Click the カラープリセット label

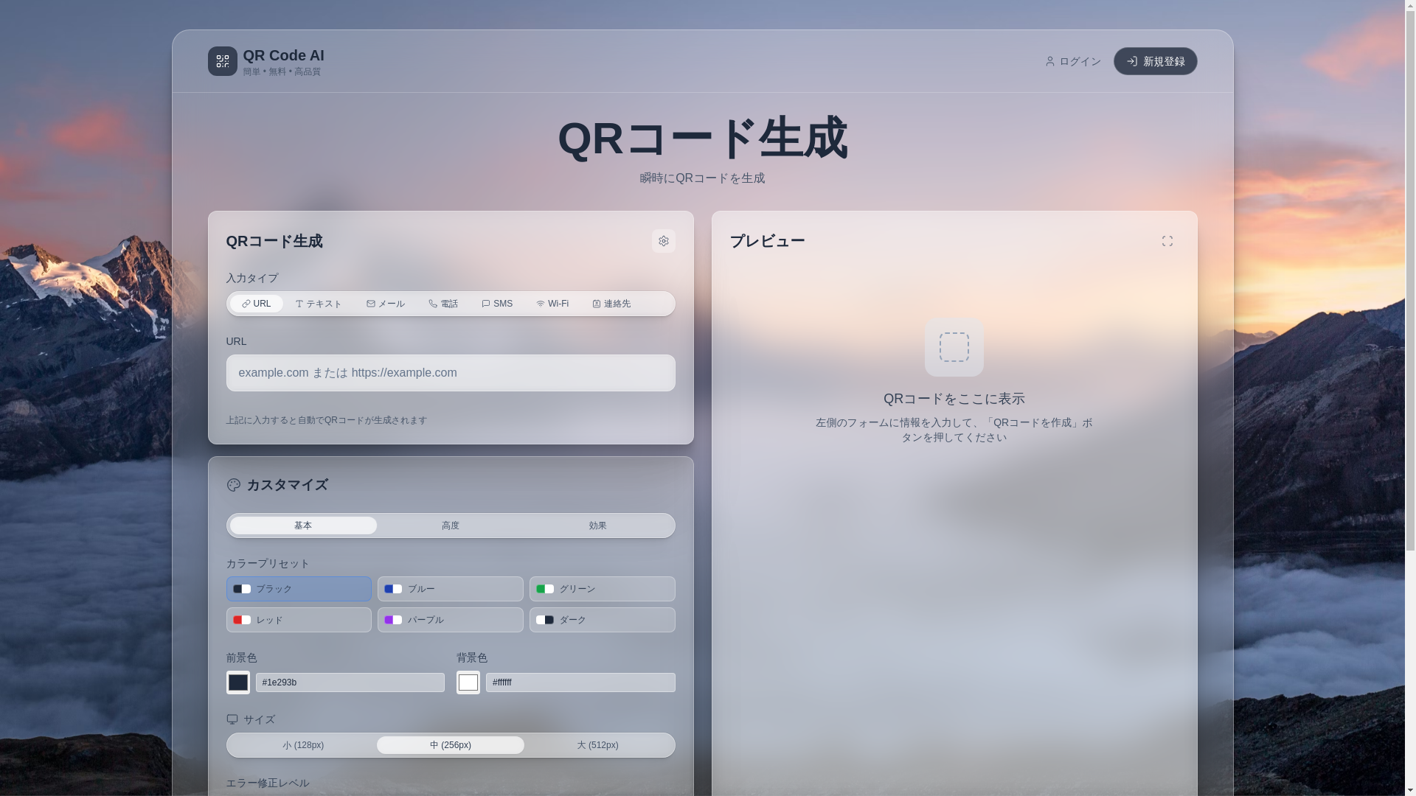268,563
